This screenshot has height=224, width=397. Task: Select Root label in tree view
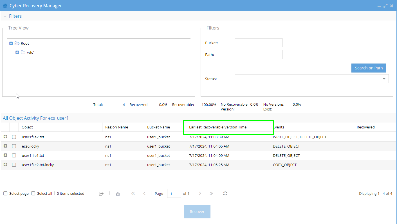(25, 43)
